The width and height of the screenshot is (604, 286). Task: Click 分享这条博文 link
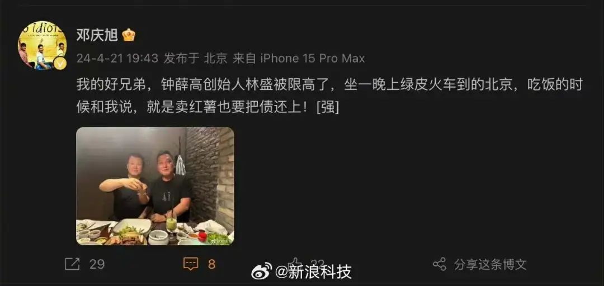coord(490,264)
